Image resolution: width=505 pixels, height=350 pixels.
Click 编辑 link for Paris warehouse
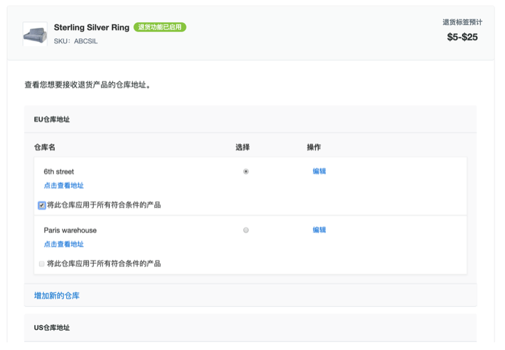click(x=319, y=230)
